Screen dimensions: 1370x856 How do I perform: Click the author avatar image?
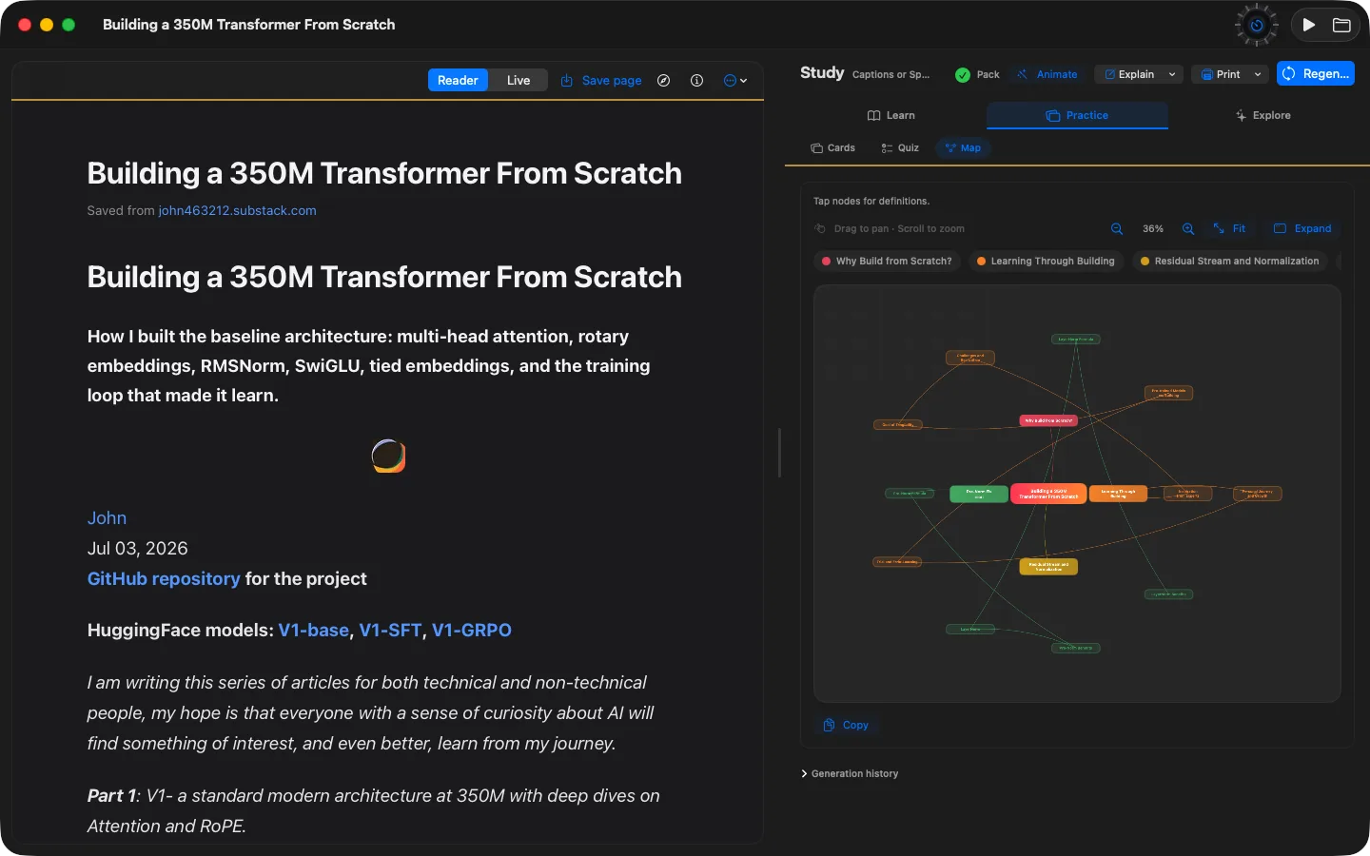tap(388, 457)
